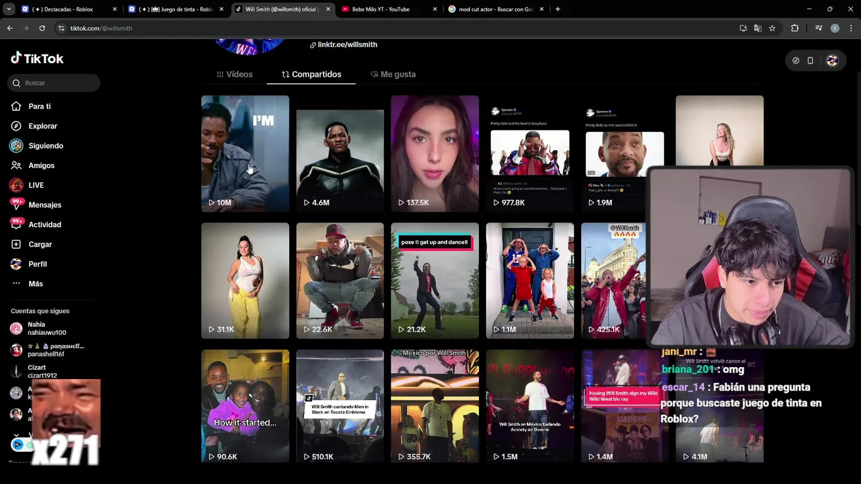861x484 pixels.
Task: Open video thumbnail with 137.5K views
Action: tap(435, 153)
